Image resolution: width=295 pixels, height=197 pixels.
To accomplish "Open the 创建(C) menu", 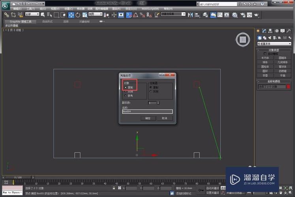I will (68, 9).
